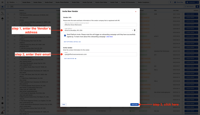
Task: Open the help question mark icon in sidebar
Action: pos(2,103)
